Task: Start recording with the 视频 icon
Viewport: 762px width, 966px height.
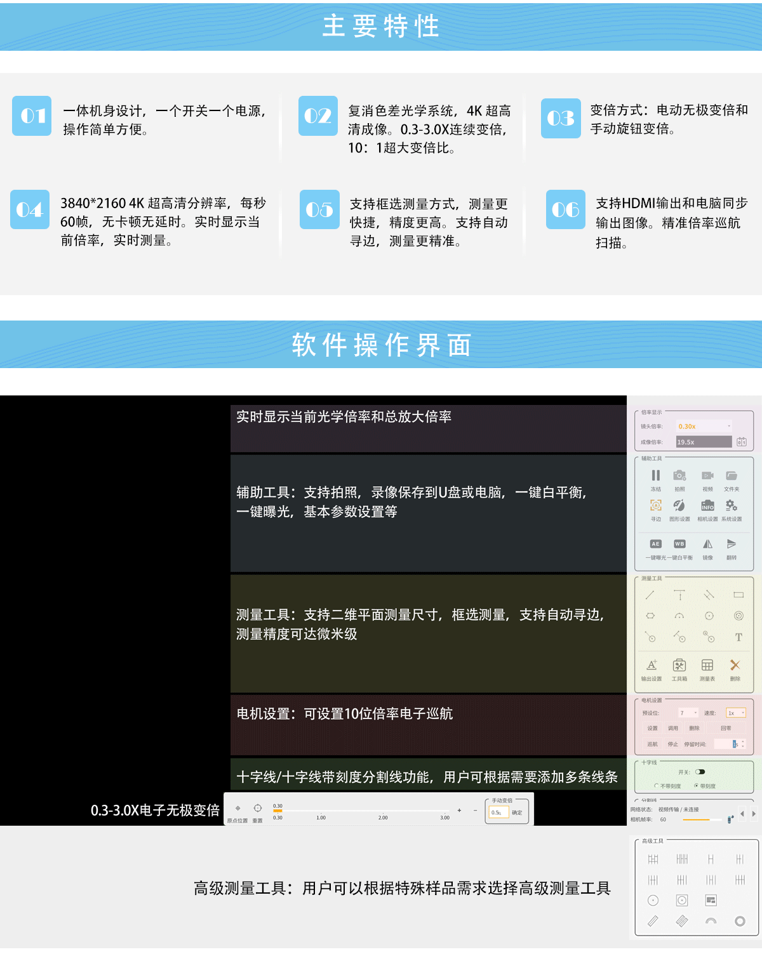Action: coord(707,475)
